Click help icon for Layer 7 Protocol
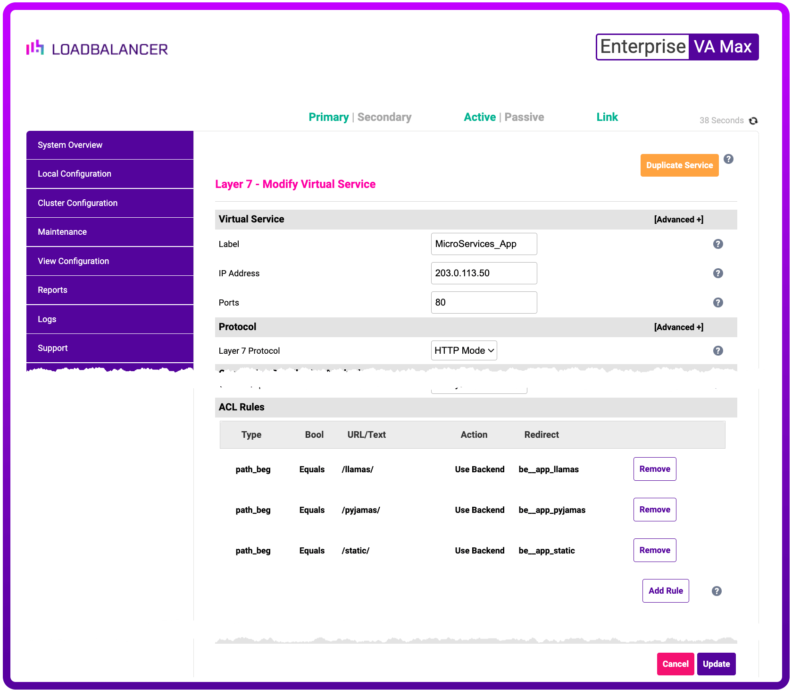792x690 pixels. 718,351
